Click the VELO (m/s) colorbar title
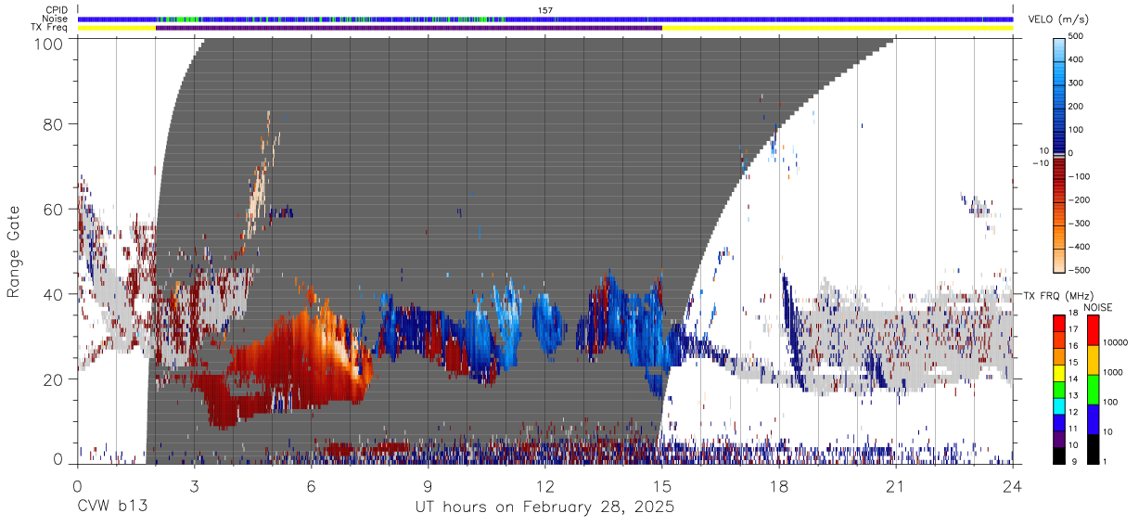1139x526 pixels. 1057,20
